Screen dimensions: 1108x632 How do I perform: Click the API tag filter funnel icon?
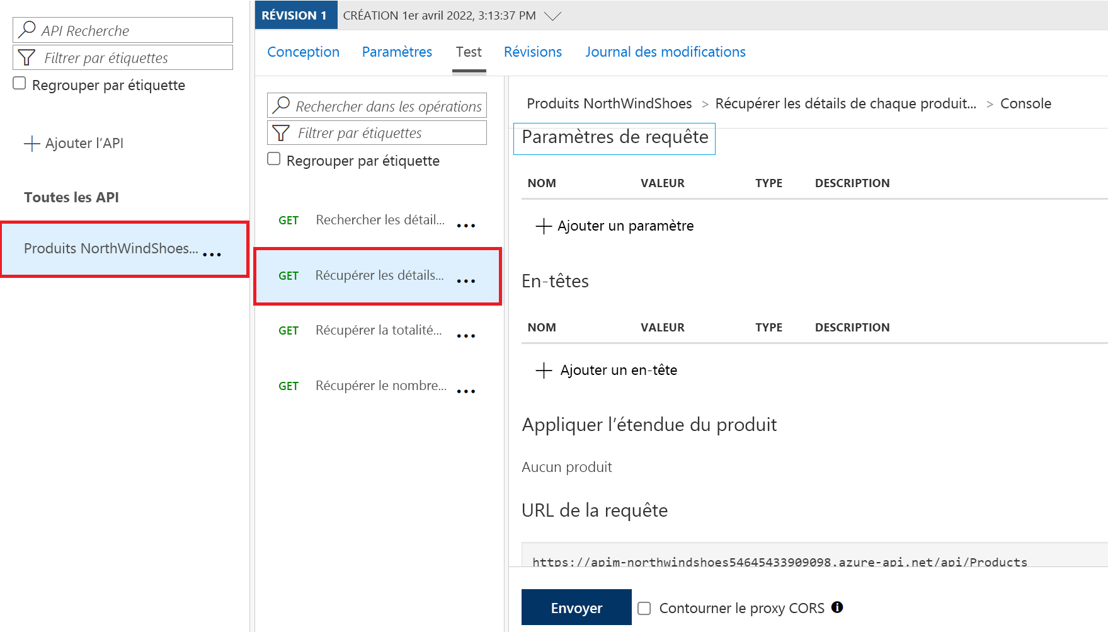tap(26, 57)
